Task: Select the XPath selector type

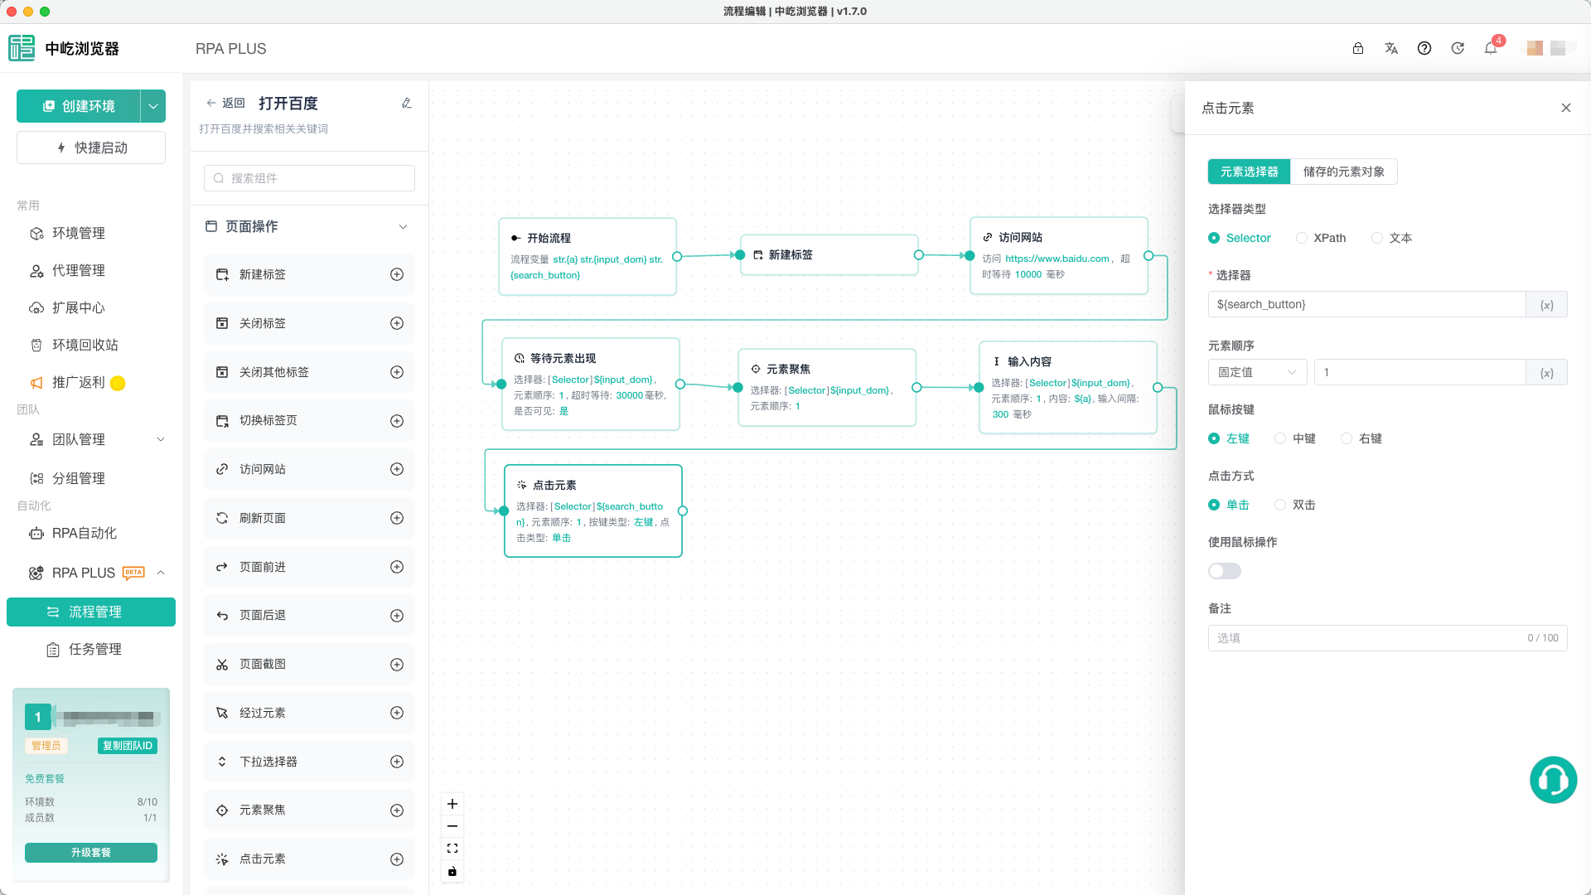Action: pyautogui.click(x=1321, y=238)
